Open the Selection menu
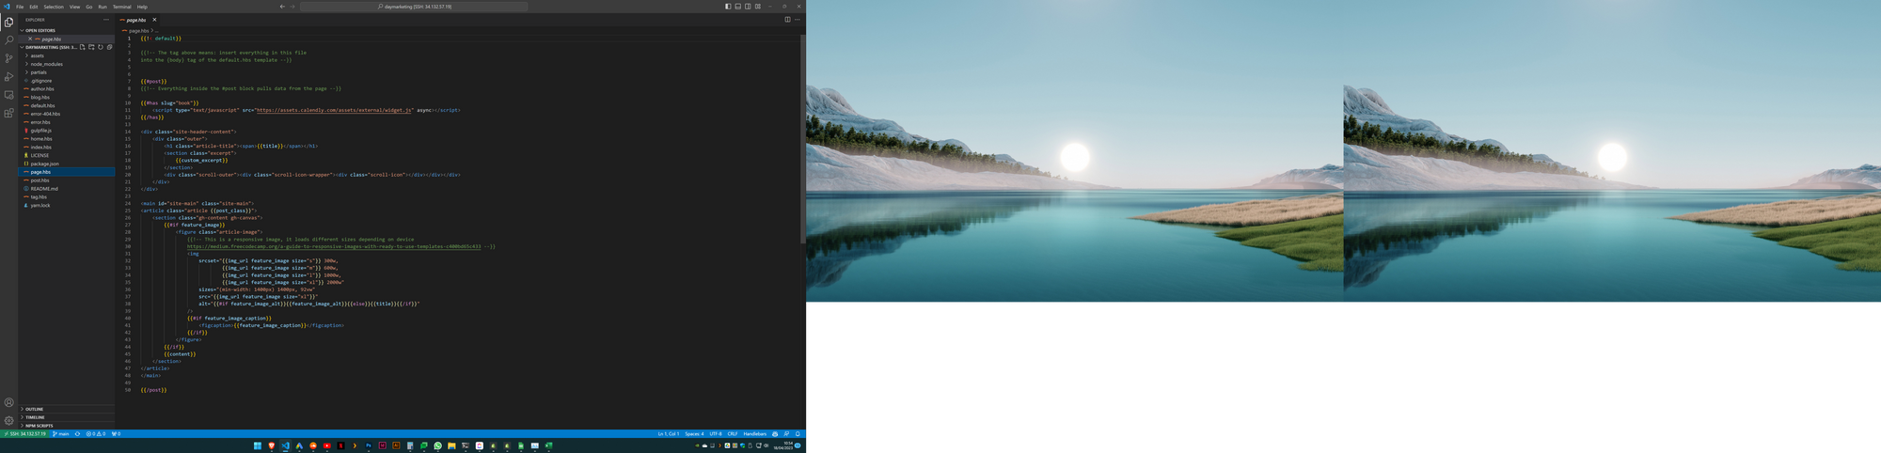The width and height of the screenshot is (1881, 453). [54, 7]
